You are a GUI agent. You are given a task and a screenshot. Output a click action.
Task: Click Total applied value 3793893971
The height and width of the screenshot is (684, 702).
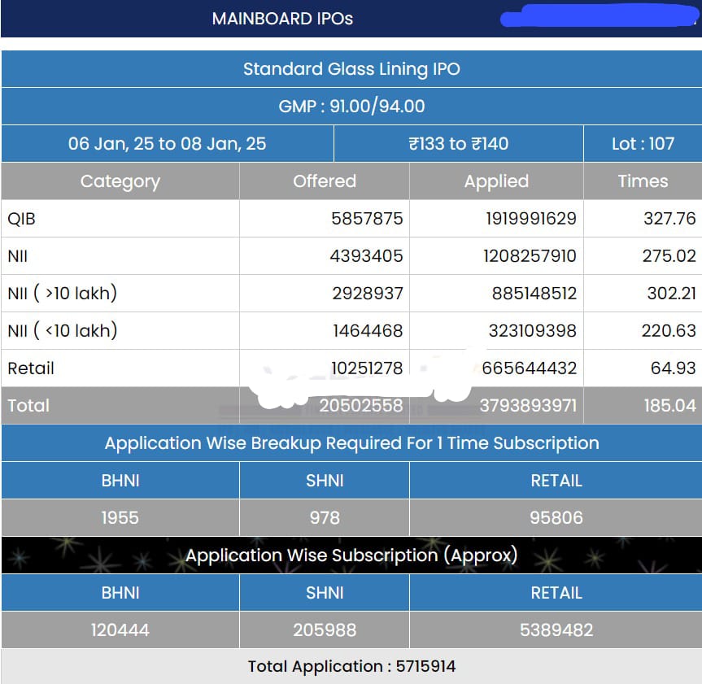[x=528, y=406]
